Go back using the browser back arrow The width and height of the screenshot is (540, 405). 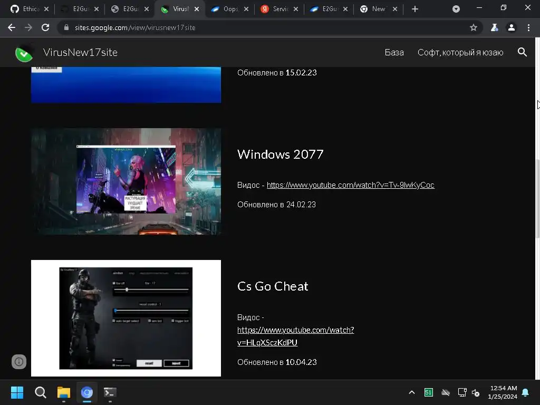click(x=12, y=27)
